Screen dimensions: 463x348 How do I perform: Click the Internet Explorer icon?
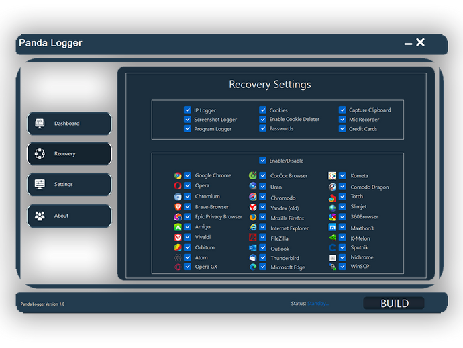[x=253, y=227]
